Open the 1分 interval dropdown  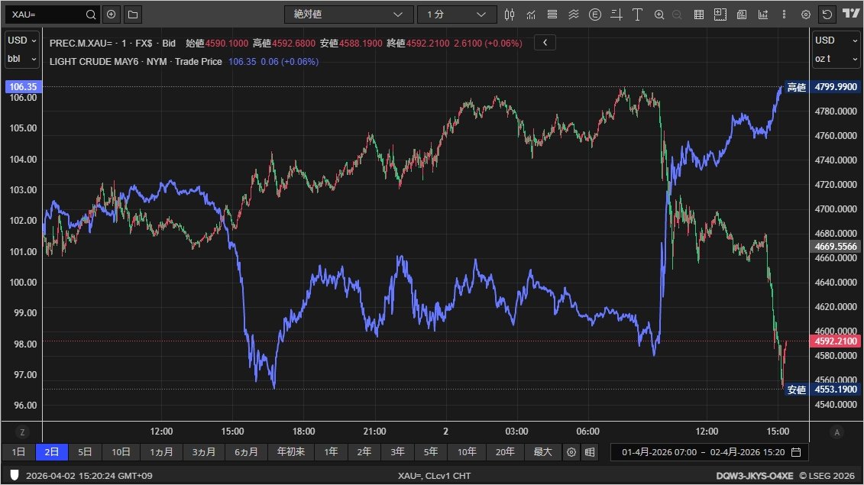(x=456, y=15)
